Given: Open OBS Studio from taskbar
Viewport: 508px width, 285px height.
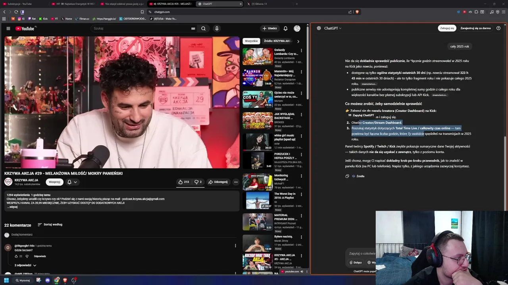Looking at the screenshot, I should (74, 280).
